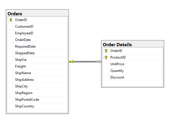Select the CustomerID column row
This screenshot has width=183, height=127.
click(x=37, y=27)
